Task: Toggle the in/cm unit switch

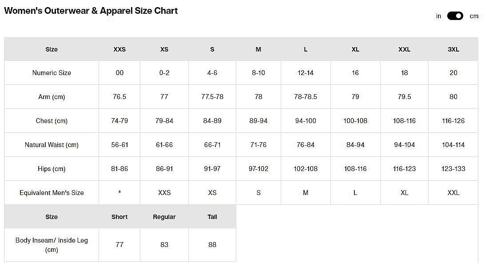Action: (455, 16)
